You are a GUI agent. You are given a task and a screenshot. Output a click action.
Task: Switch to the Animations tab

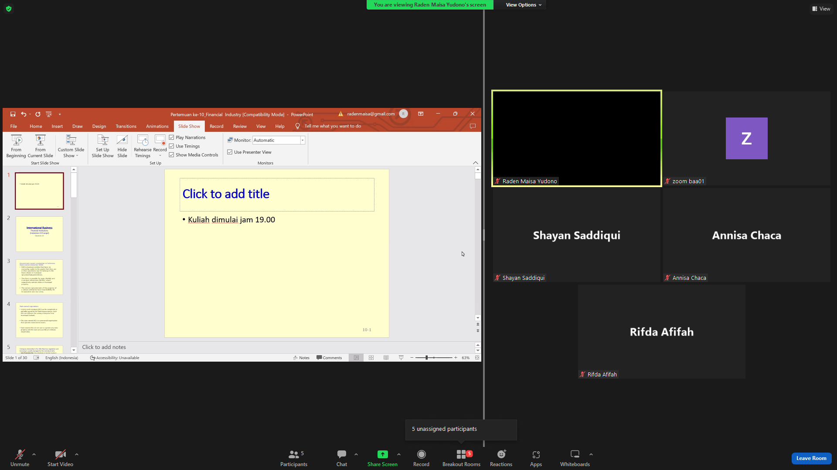click(157, 126)
